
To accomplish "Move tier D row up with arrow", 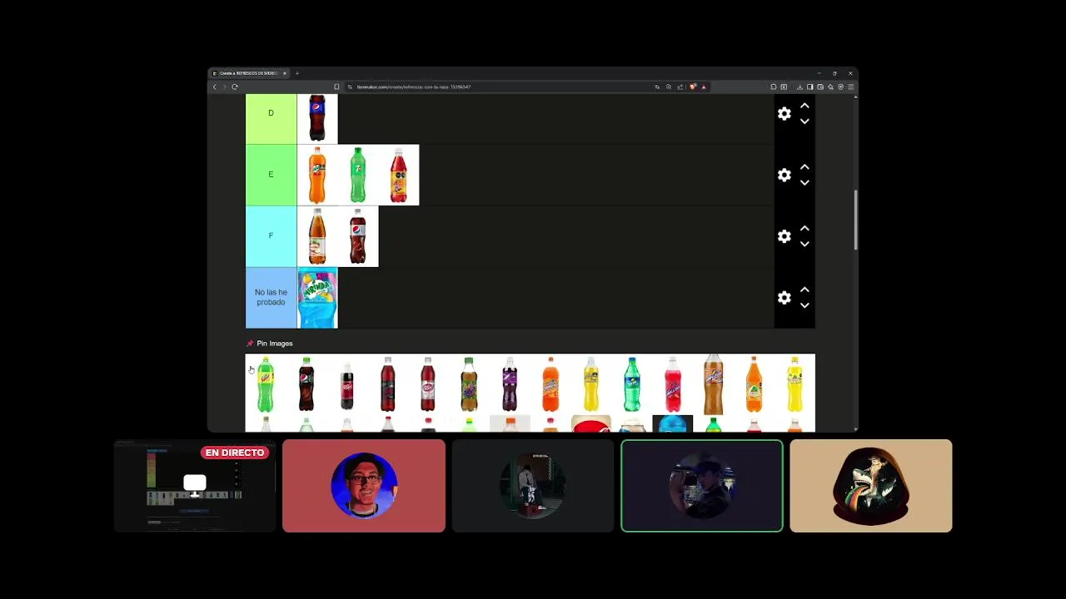I will (804, 106).
